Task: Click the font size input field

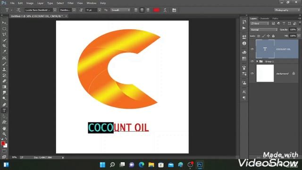Action: (91, 10)
